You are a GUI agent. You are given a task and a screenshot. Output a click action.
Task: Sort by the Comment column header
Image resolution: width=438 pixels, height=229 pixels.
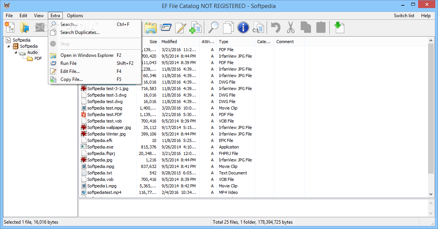click(289, 42)
